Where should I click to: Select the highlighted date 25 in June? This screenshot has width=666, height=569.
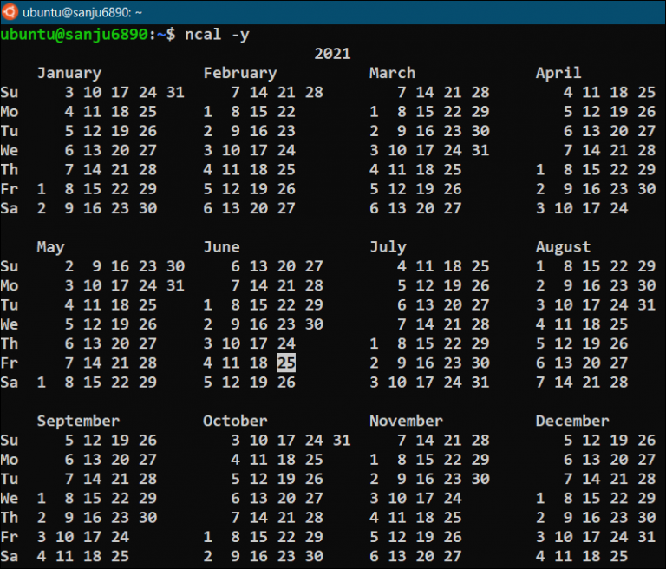coord(286,363)
